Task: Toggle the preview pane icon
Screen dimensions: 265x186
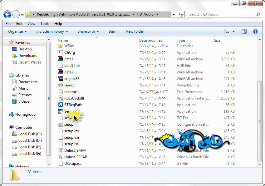Action: [244, 31]
